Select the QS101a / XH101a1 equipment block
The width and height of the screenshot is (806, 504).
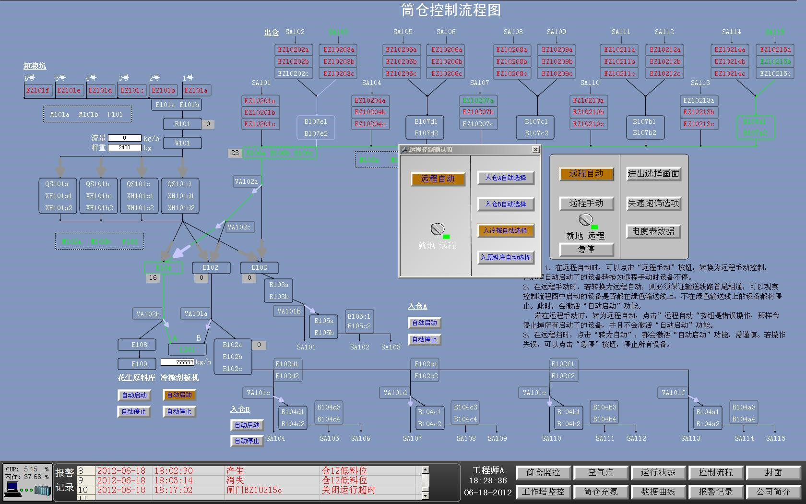tap(59, 196)
